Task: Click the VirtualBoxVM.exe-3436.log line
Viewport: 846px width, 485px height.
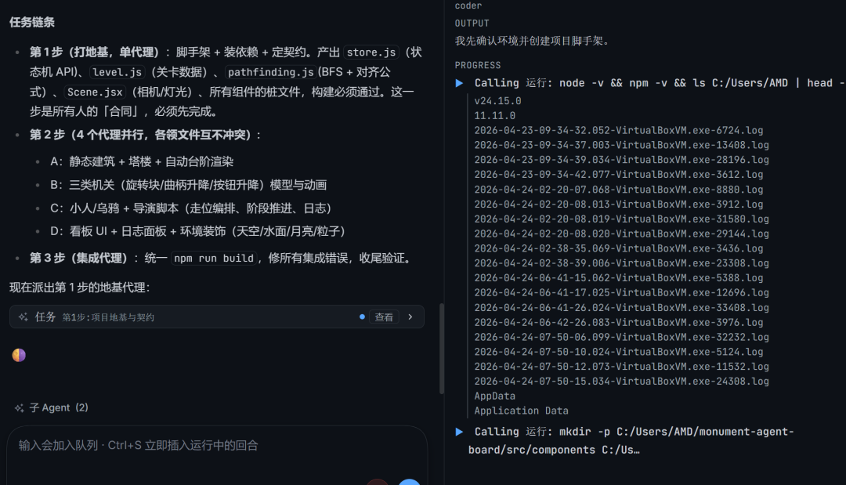Action: [618, 248]
